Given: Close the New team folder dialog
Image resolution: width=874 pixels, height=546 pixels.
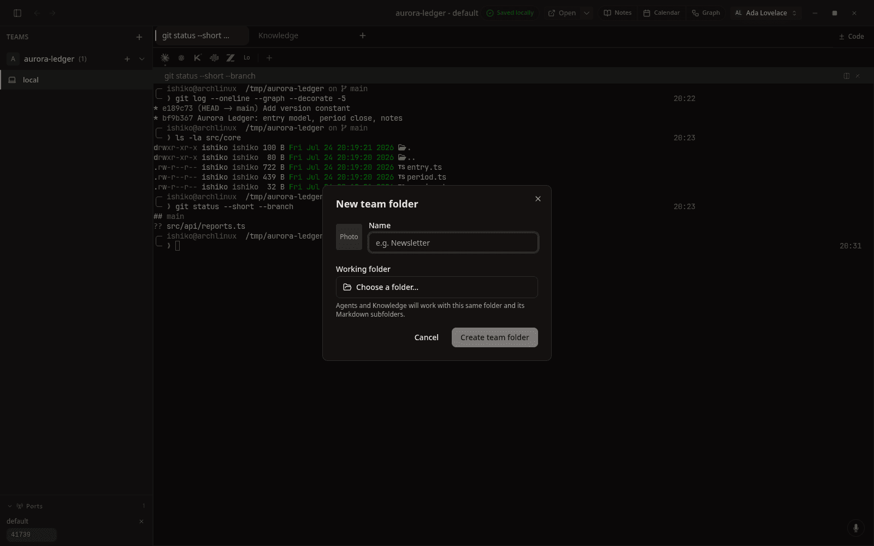Looking at the screenshot, I should coord(538,199).
